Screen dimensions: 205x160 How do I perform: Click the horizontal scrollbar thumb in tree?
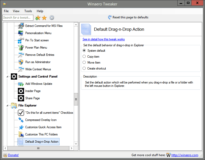point(38,148)
